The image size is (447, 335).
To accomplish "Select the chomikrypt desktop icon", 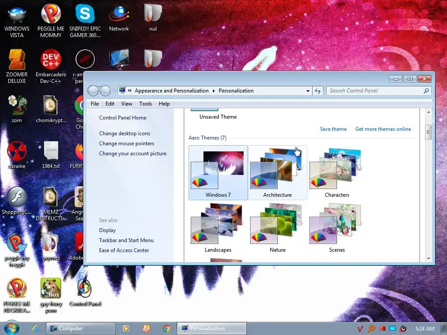I will pos(51,109).
